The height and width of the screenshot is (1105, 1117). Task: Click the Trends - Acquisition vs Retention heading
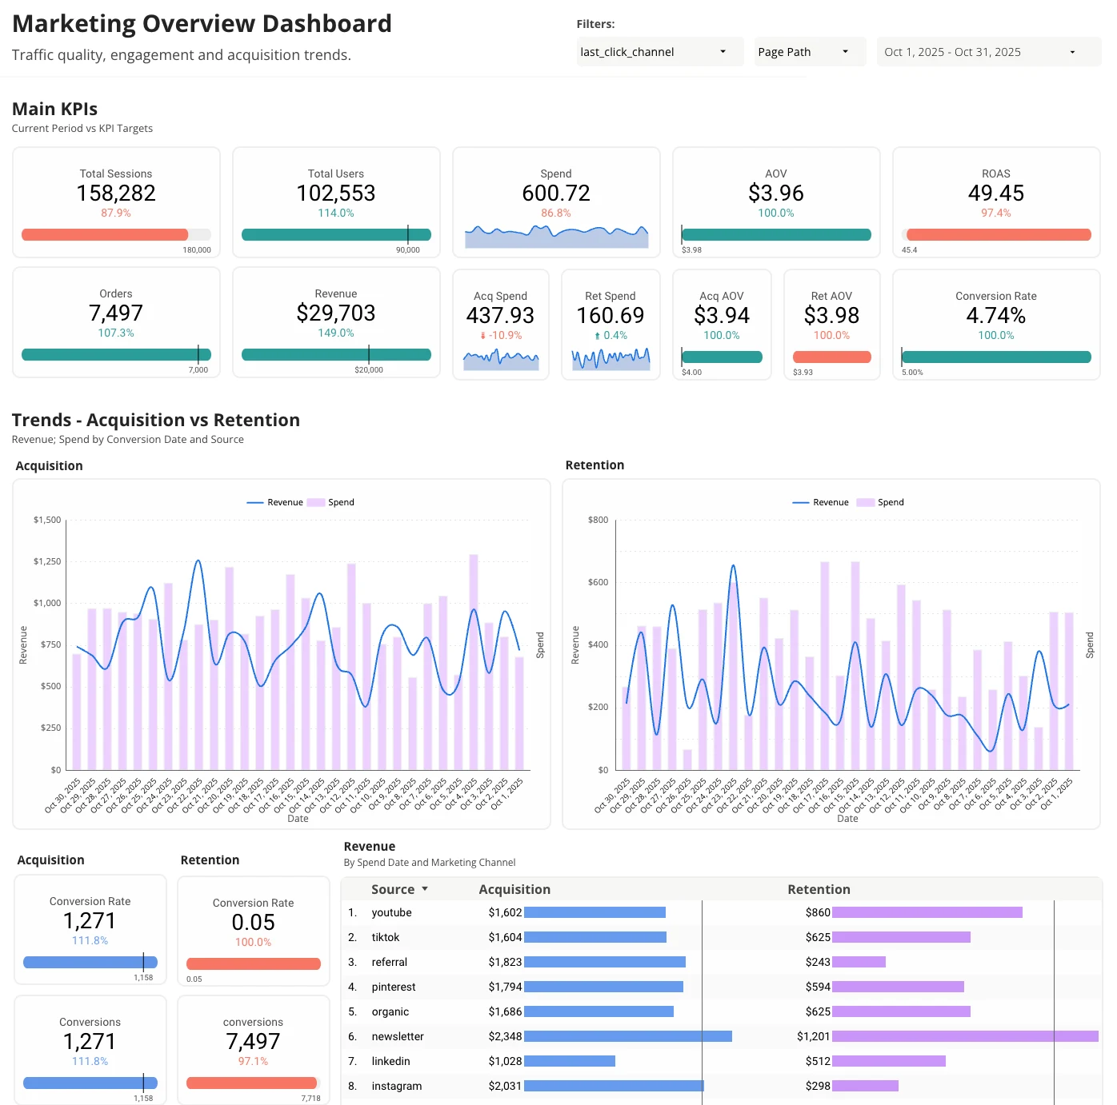(x=156, y=420)
